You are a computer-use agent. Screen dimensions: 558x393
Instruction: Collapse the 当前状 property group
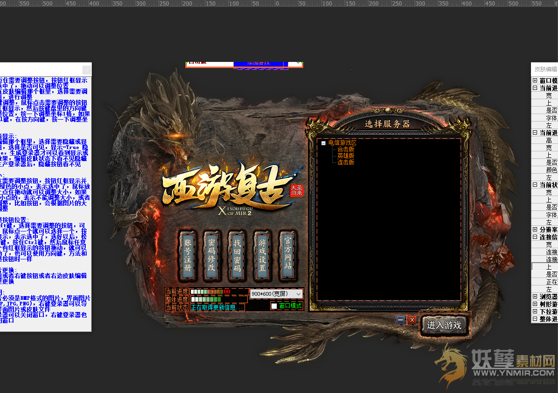pos(535,185)
